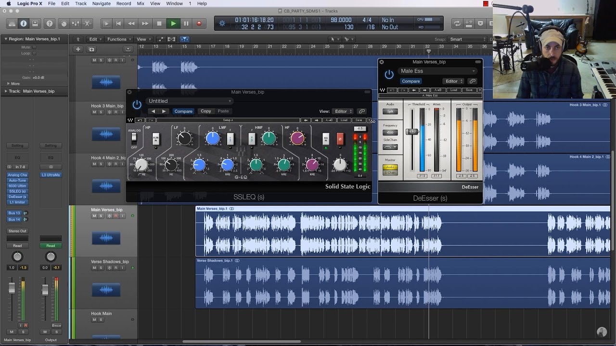This screenshot has height=346, width=616.
Task: Open Quick Help question mark icon
Action: 50,23
